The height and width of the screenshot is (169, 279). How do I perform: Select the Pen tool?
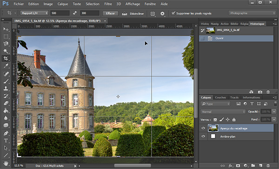[x=6, y=133]
